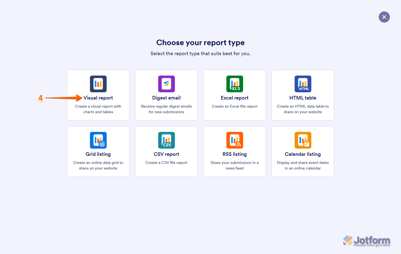Select the Calendar listing card
401x254 pixels.
(x=303, y=151)
